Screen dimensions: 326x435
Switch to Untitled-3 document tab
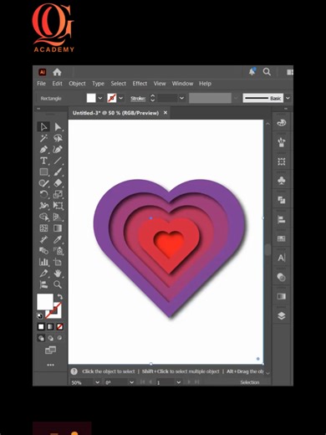115,113
